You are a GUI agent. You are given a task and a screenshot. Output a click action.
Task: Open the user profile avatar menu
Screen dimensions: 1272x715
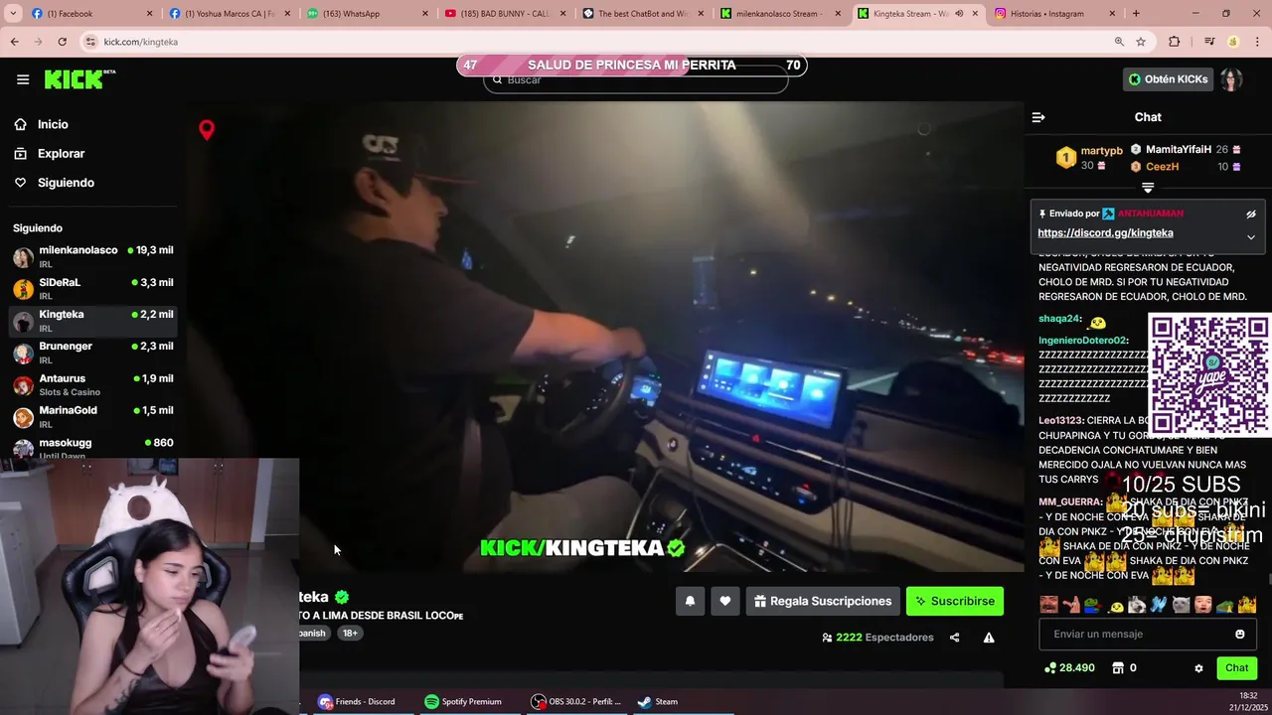[x=1231, y=79]
